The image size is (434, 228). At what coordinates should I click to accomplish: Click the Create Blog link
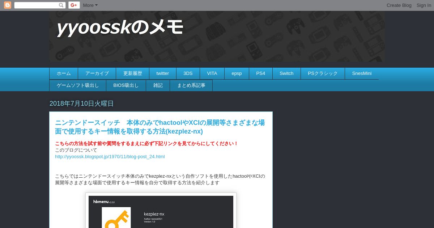(399, 5)
